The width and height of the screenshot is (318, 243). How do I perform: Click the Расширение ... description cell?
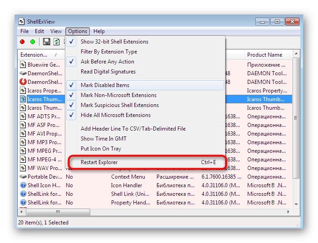coord(175,177)
